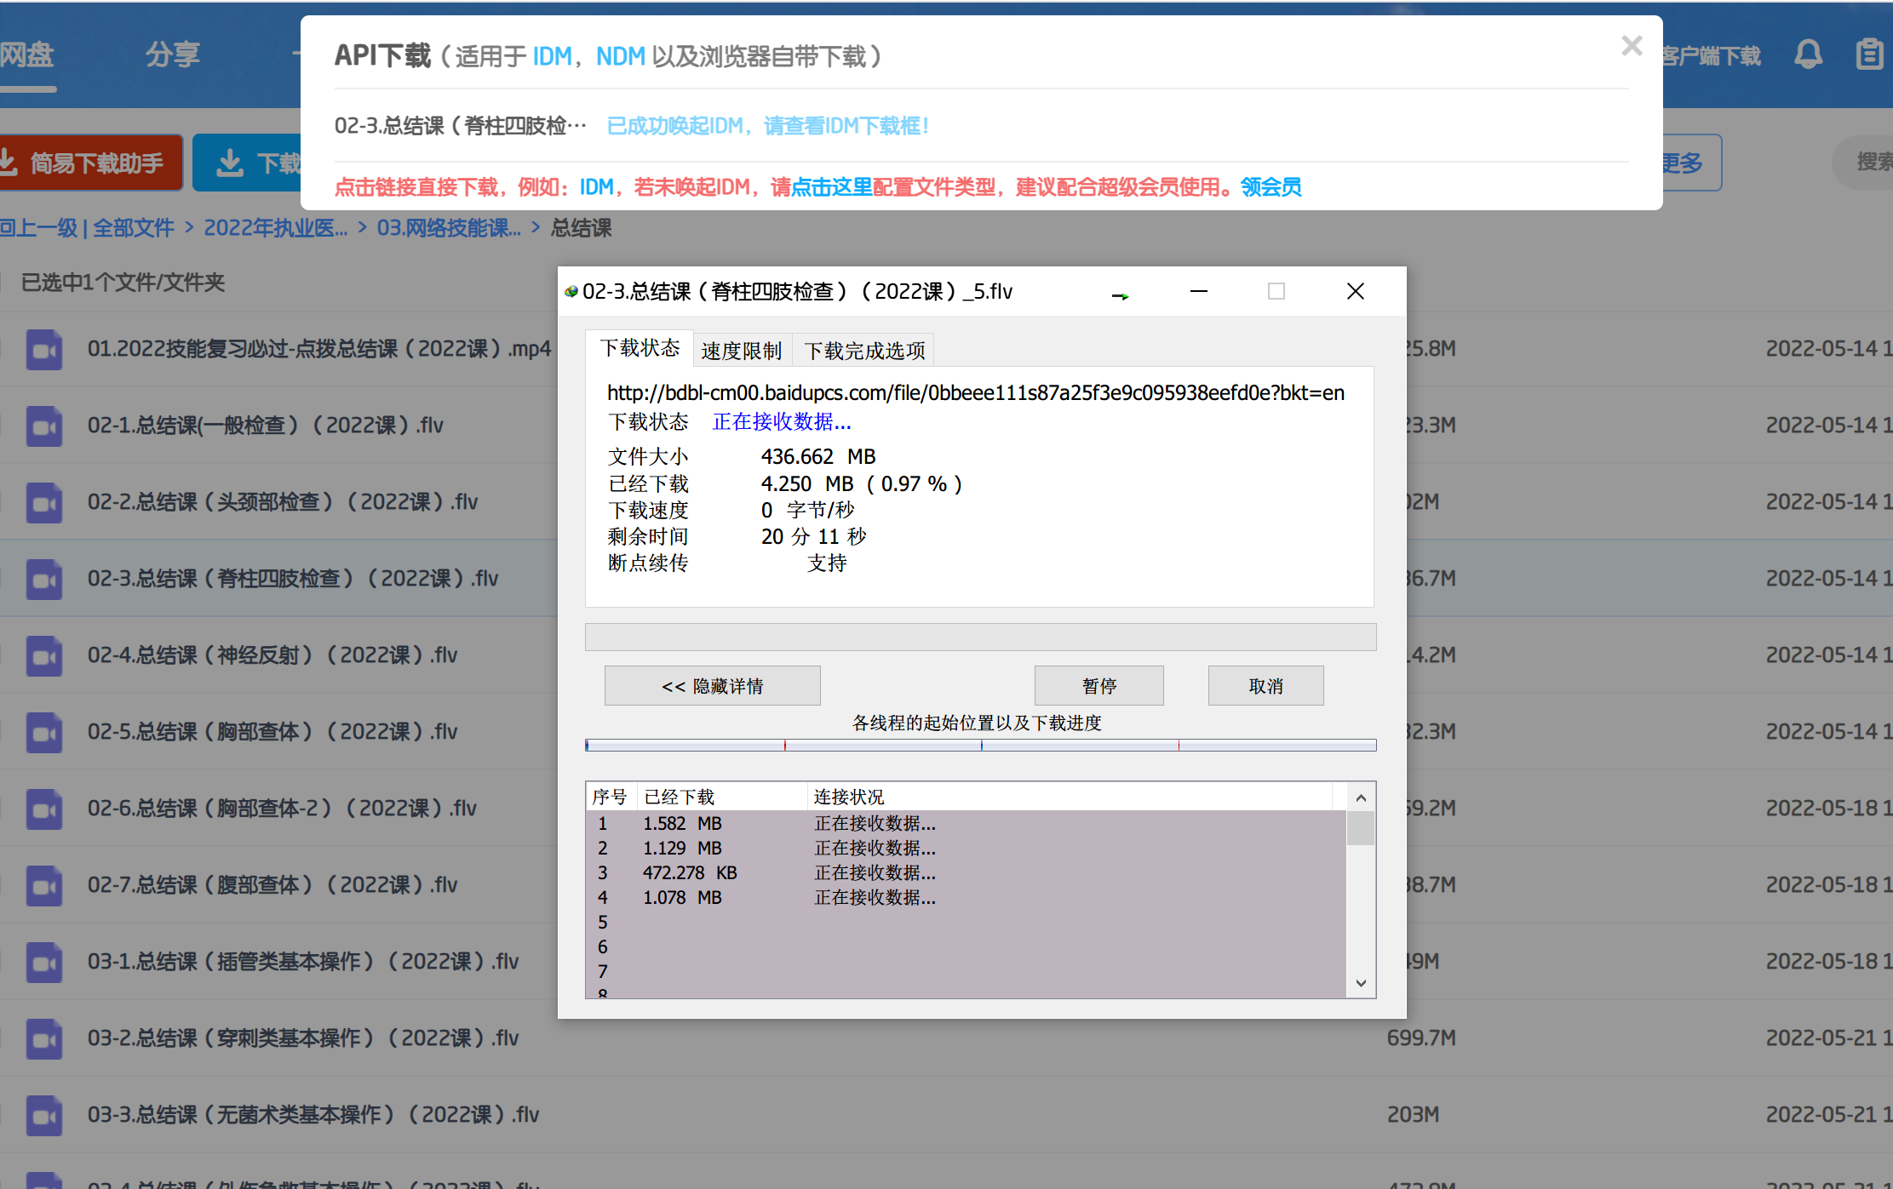Select file 02-7.总结课(腹部查体) (2022课).flv
Screen dimensions: 1893x1189
coord(272,885)
